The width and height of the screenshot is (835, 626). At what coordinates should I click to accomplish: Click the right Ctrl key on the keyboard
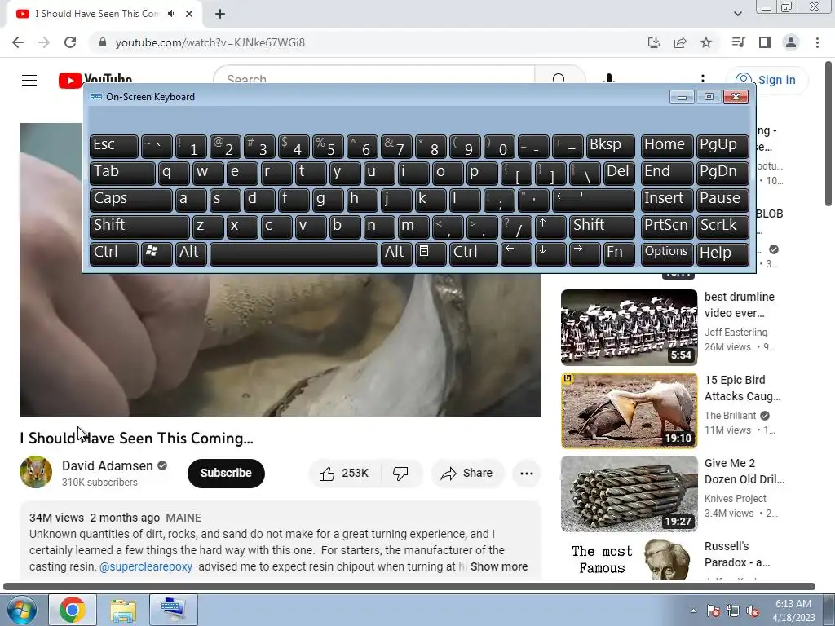[x=474, y=253]
